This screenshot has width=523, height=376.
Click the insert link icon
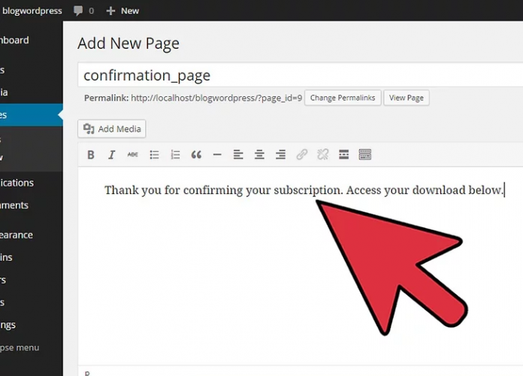[301, 155]
